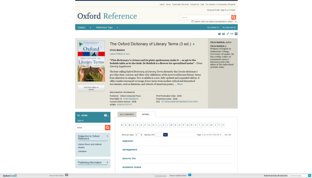Click the Print ISBN-13 9780199208272 link
This screenshot has width=312, height=178.
131,99
